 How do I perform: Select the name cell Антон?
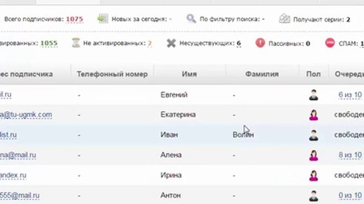click(171, 195)
